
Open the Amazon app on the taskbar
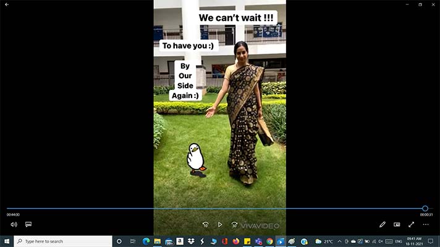coord(179,241)
